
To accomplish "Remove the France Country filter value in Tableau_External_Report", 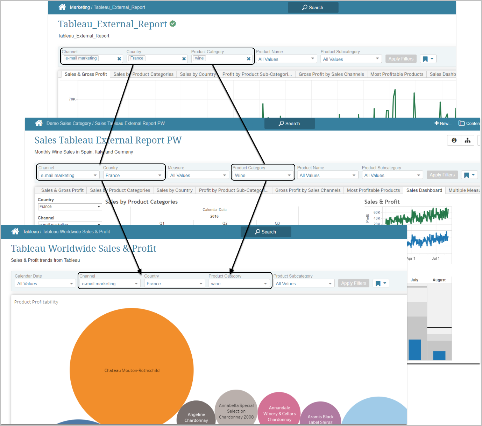I will pos(184,59).
